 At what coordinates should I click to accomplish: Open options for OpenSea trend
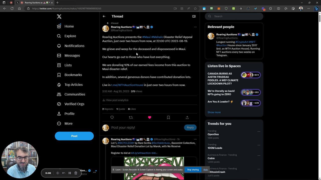[x=259, y=131]
